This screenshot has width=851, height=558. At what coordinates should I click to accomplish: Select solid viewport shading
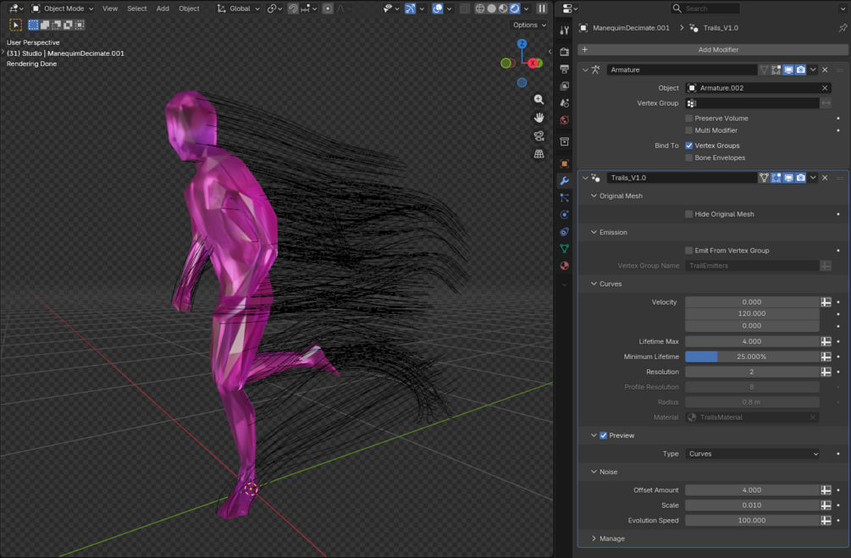[x=492, y=8]
